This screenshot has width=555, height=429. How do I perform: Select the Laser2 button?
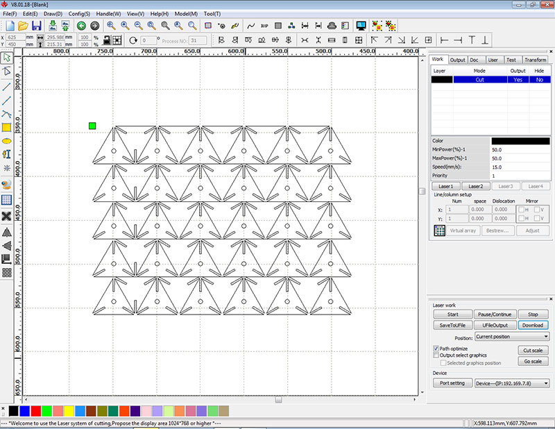click(x=476, y=186)
